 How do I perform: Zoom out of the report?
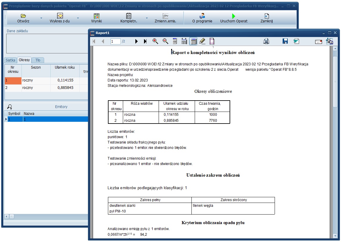click(x=165, y=41)
